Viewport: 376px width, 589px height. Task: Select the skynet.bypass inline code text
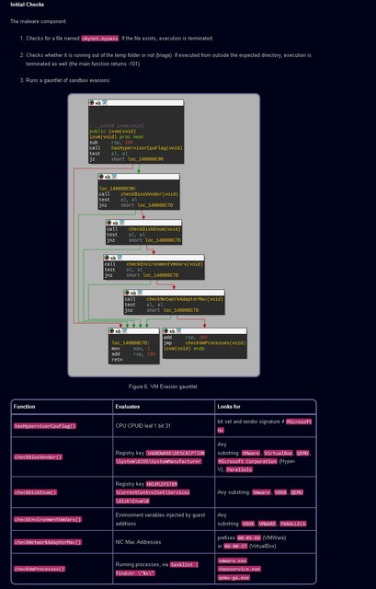pyautogui.click(x=100, y=39)
